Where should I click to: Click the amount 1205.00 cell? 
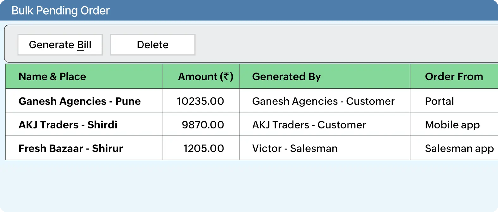click(203, 148)
